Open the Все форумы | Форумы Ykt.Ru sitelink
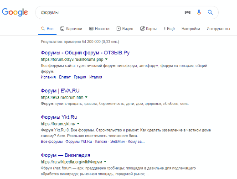This screenshot has width=237, height=179. [66, 142]
